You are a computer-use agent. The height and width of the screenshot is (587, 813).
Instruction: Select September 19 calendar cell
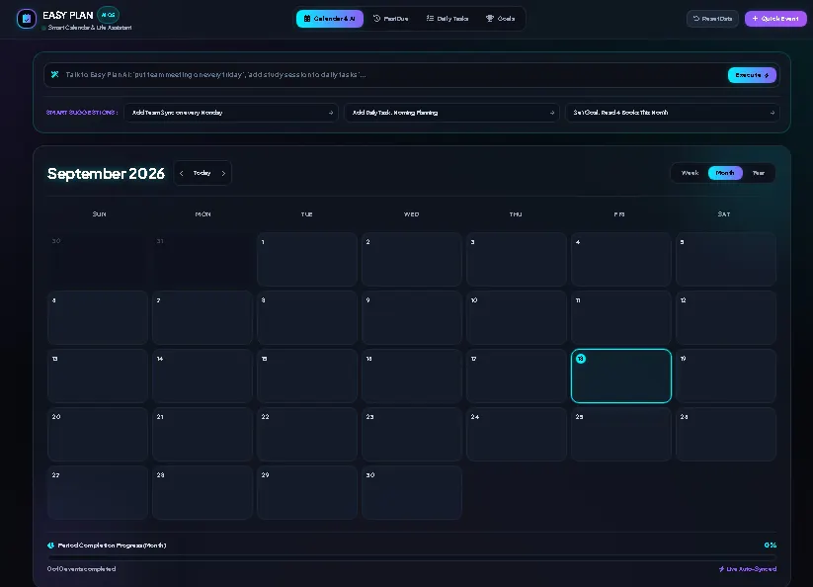click(726, 376)
